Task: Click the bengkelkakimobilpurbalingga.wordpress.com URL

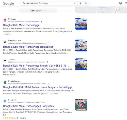Action: (x=27, y=43)
